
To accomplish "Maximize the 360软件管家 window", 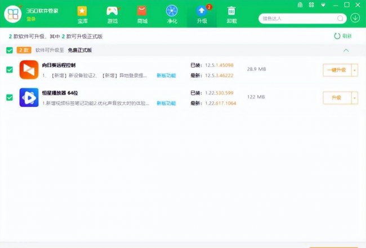I will [x=347, y=4].
